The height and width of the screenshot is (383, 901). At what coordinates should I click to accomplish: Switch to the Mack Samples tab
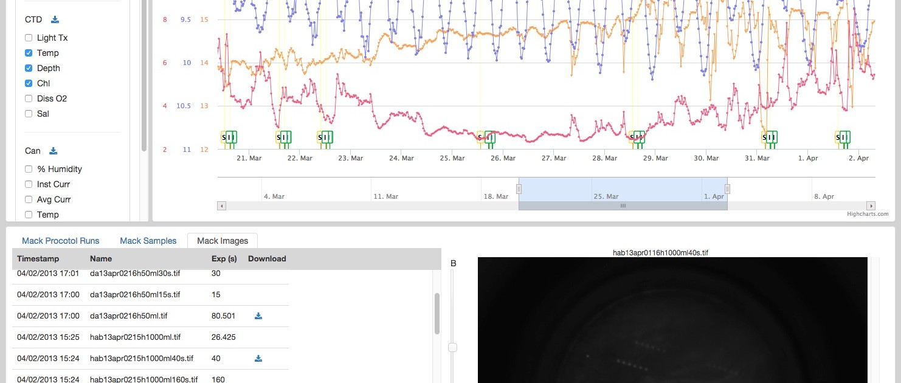coord(148,241)
